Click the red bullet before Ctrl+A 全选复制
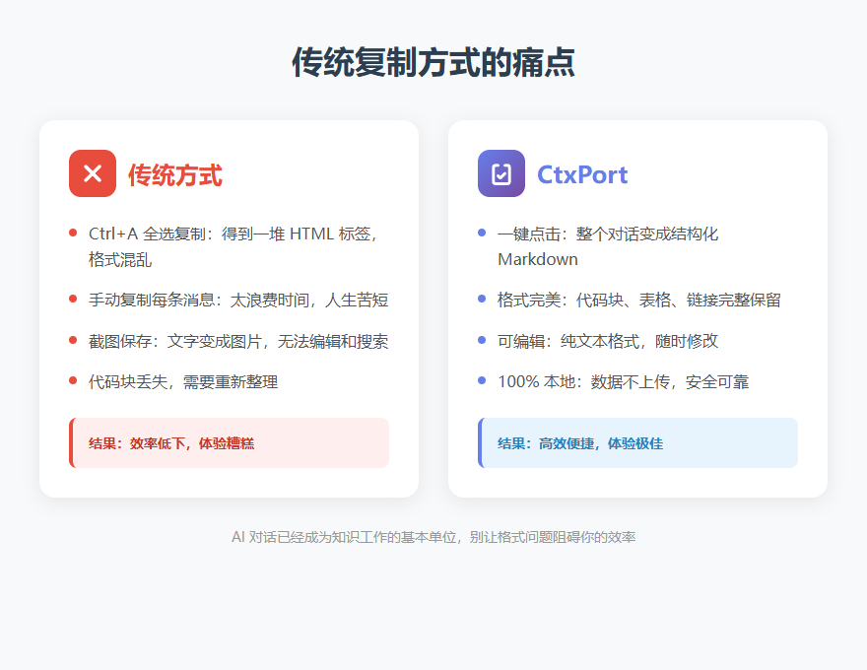Viewport: 867px width, 670px height. (x=76, y=233)
